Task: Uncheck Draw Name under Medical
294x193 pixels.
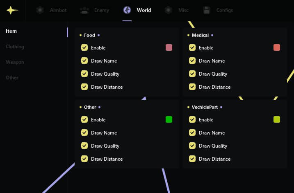Action: [192, 61]
